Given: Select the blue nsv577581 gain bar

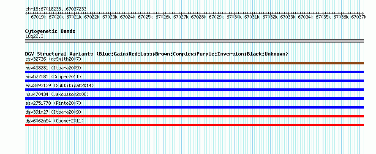Looking at the screenshot, I should [194, 81].
